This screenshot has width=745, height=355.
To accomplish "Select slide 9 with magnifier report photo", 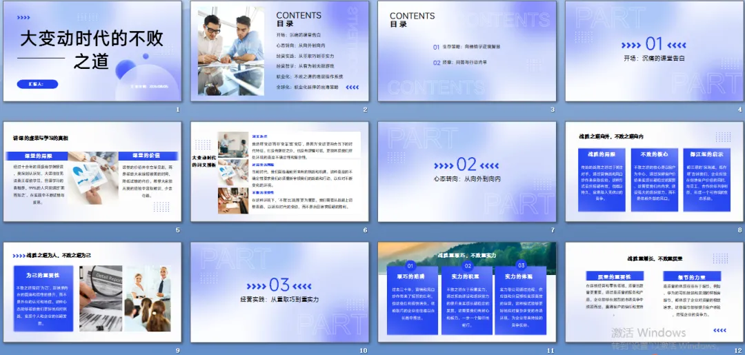I will pos(92,292).
